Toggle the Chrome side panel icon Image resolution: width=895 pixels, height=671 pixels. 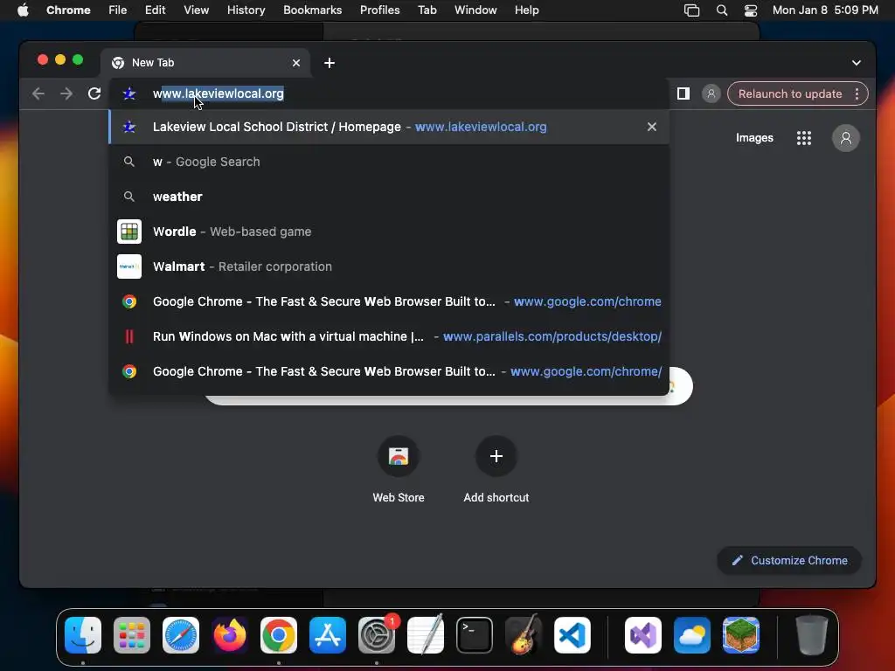point(683,93)
